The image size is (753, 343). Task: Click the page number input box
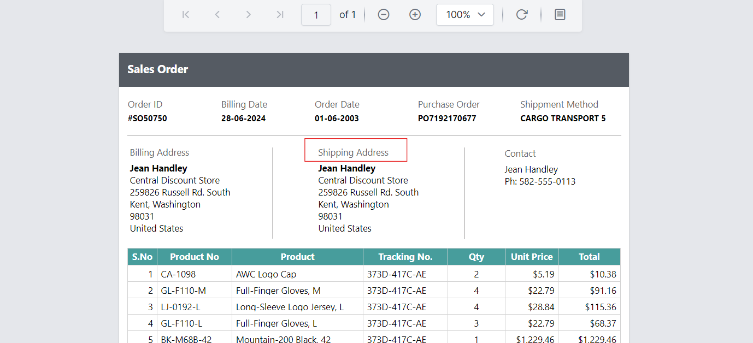click(316, 14)
